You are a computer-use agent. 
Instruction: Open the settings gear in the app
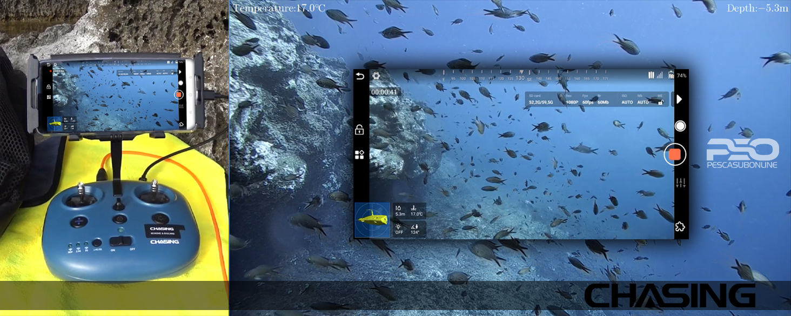376,76
